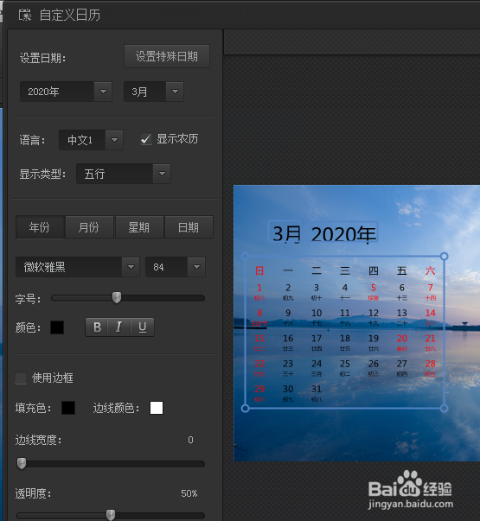The image size is (480, 521).
Task: Click the bottom-left calendar frame handle
Action: [245, 409]
